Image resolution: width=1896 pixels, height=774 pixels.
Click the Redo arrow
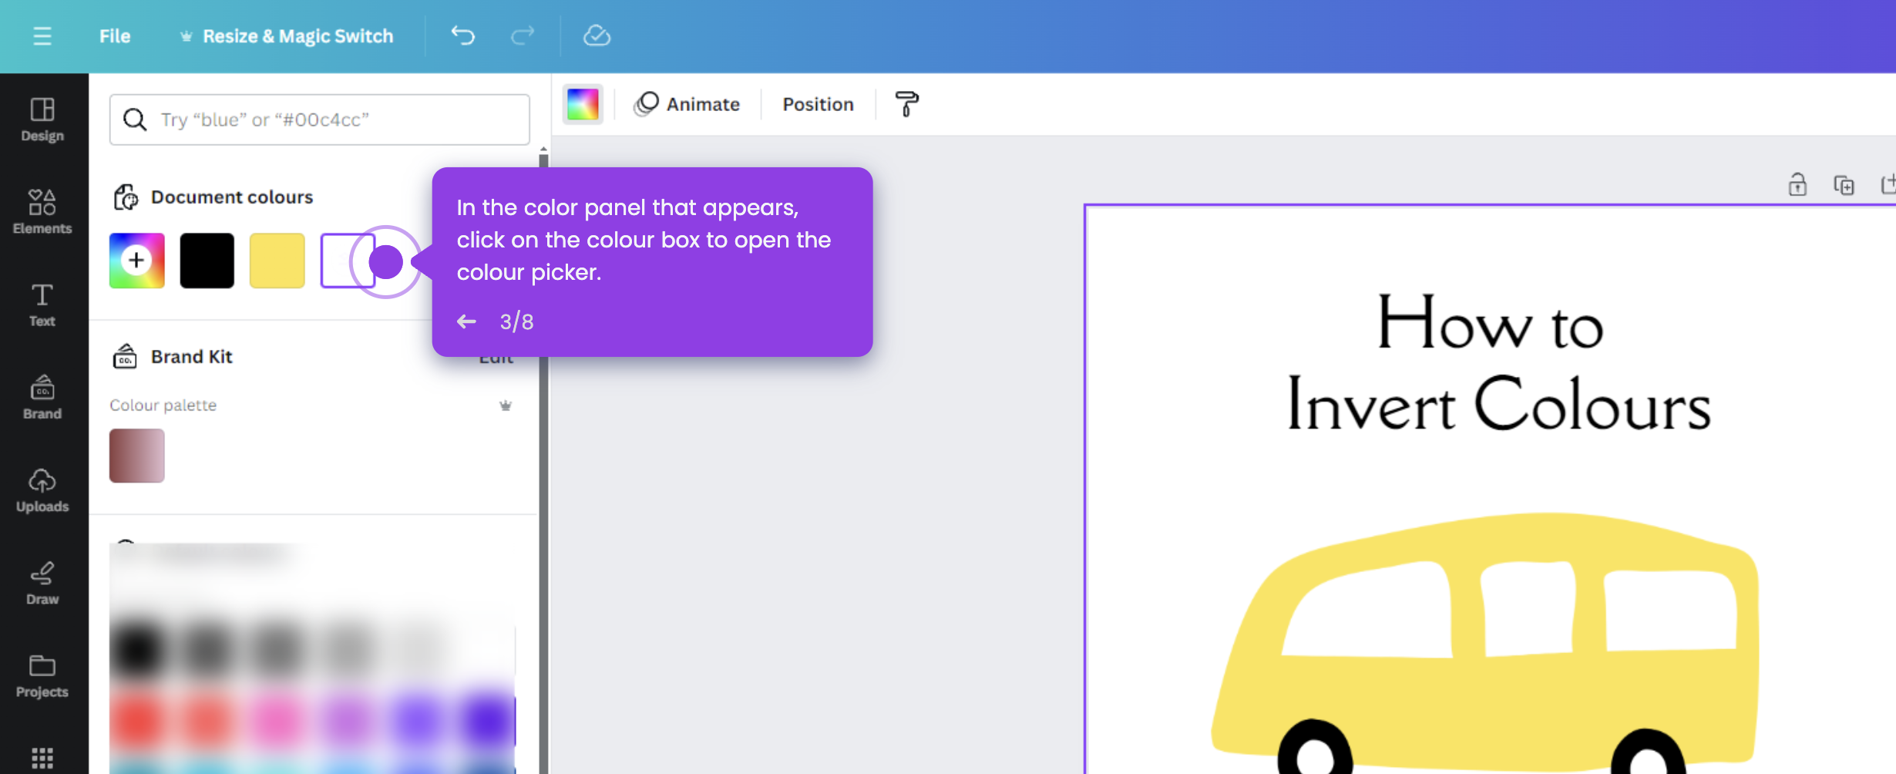522,35
